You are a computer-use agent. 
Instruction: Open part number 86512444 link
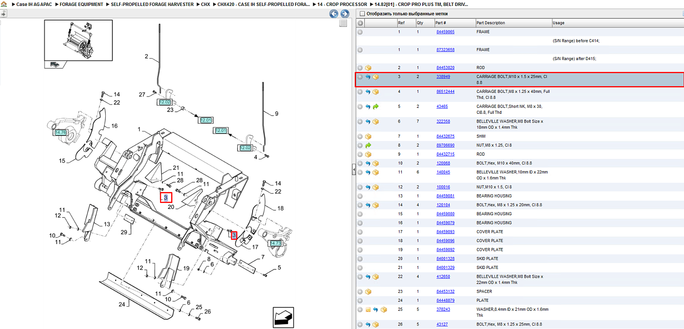(x=445, y=91)
